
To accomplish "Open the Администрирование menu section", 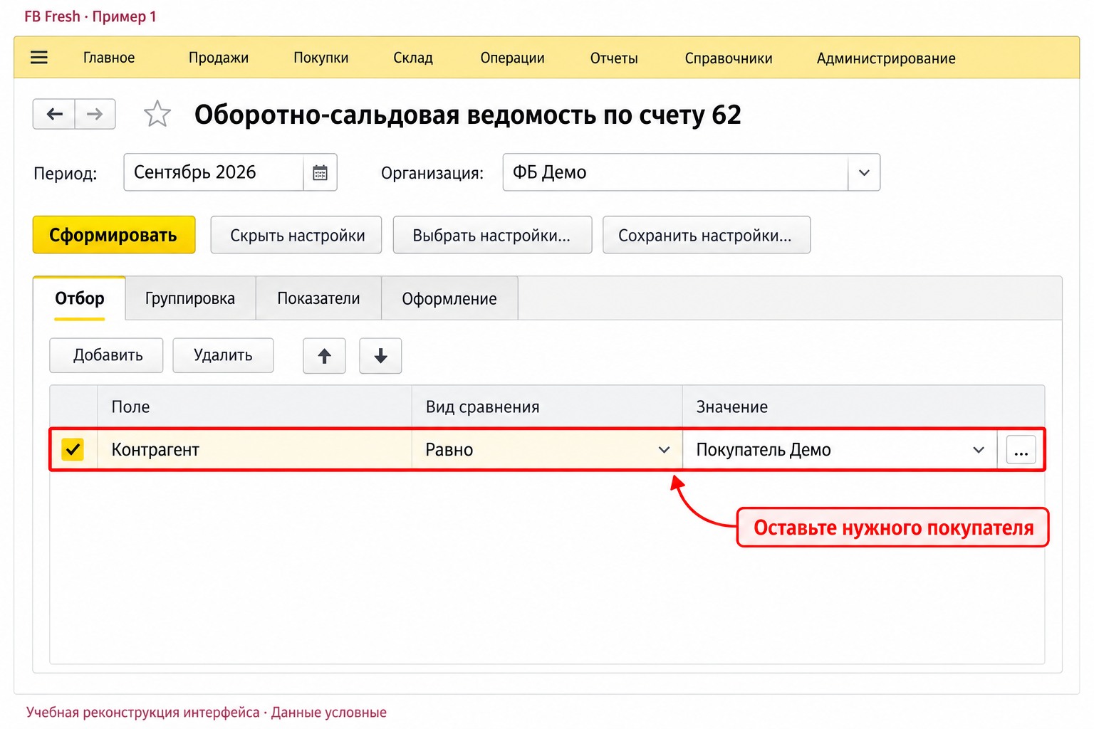I will pos(886,58).
